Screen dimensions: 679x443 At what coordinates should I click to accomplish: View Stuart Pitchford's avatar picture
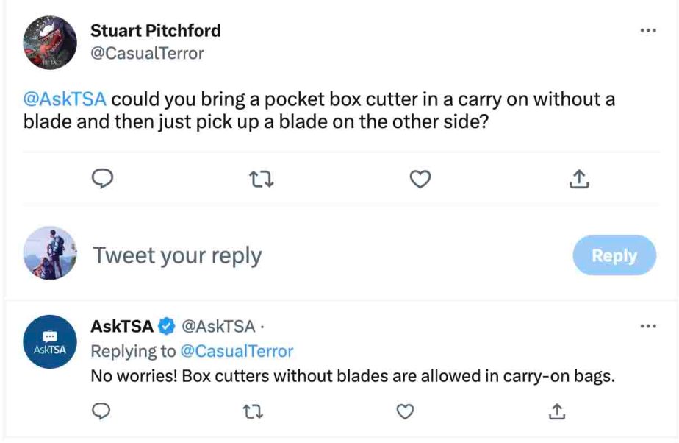(50, 43)
